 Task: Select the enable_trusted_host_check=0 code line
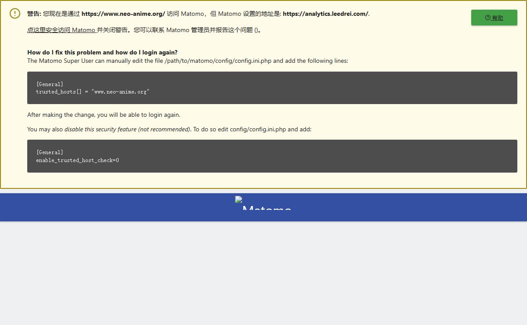click(x=77, y=160)
